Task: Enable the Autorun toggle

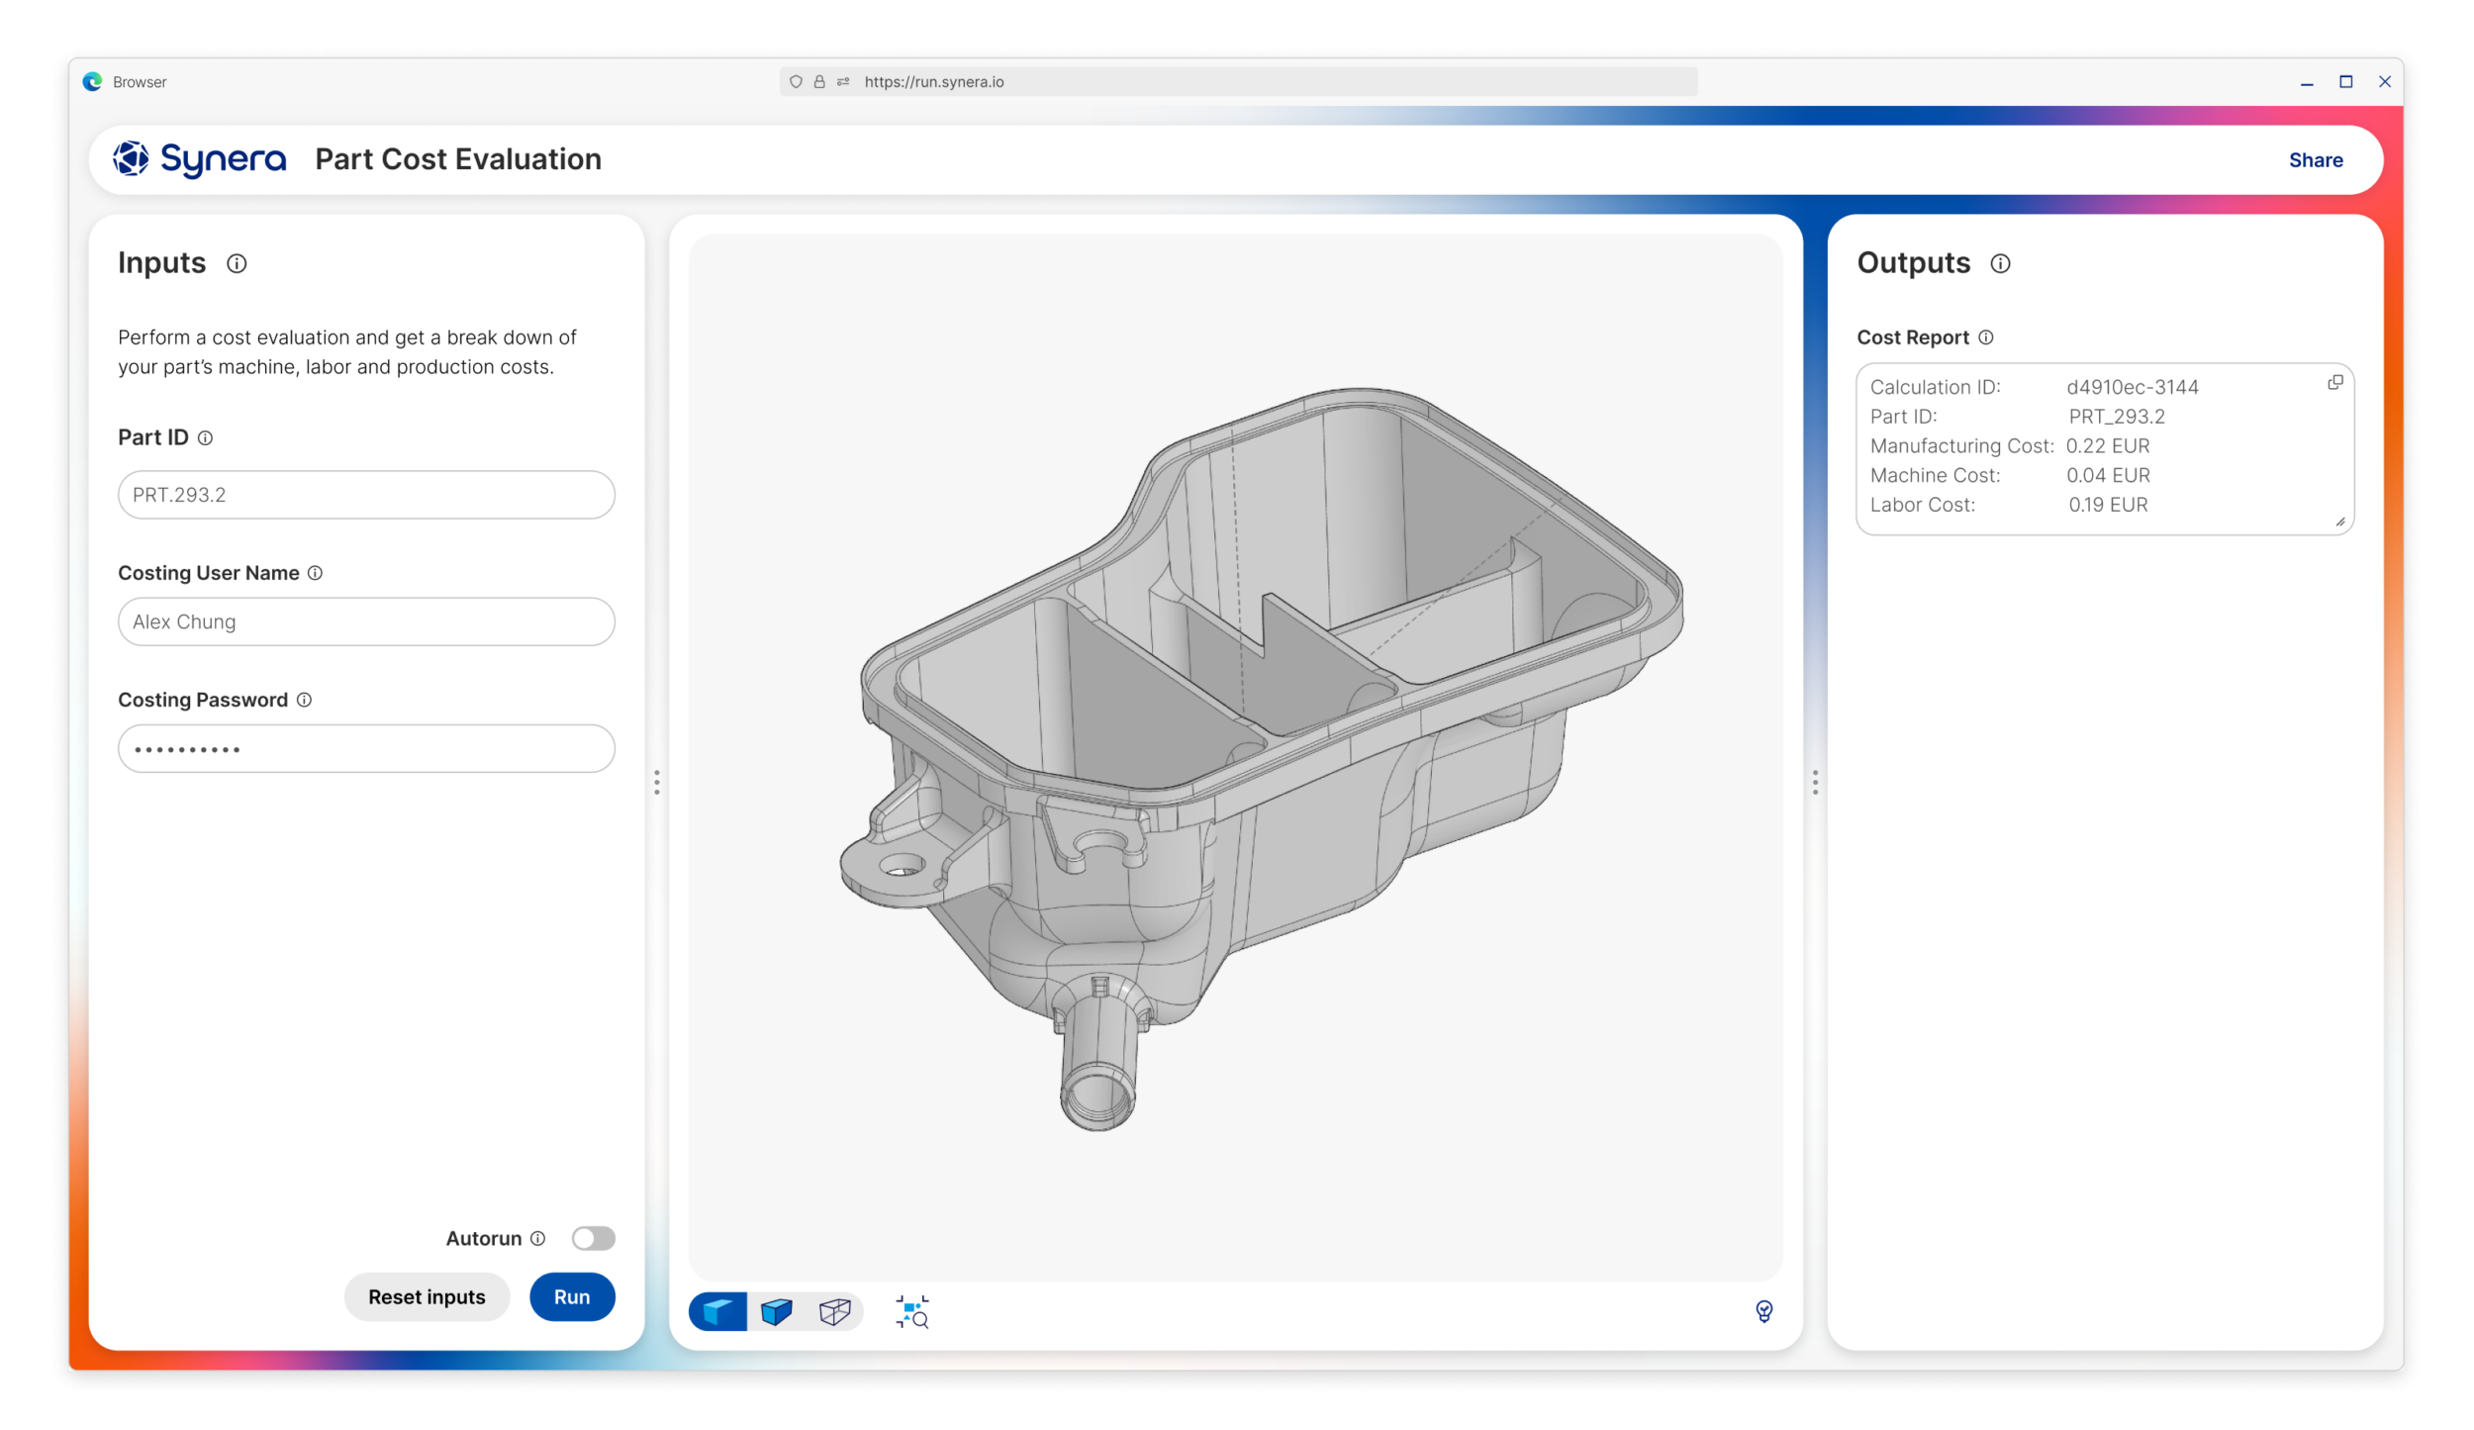Action: [x=593, y=1238]
